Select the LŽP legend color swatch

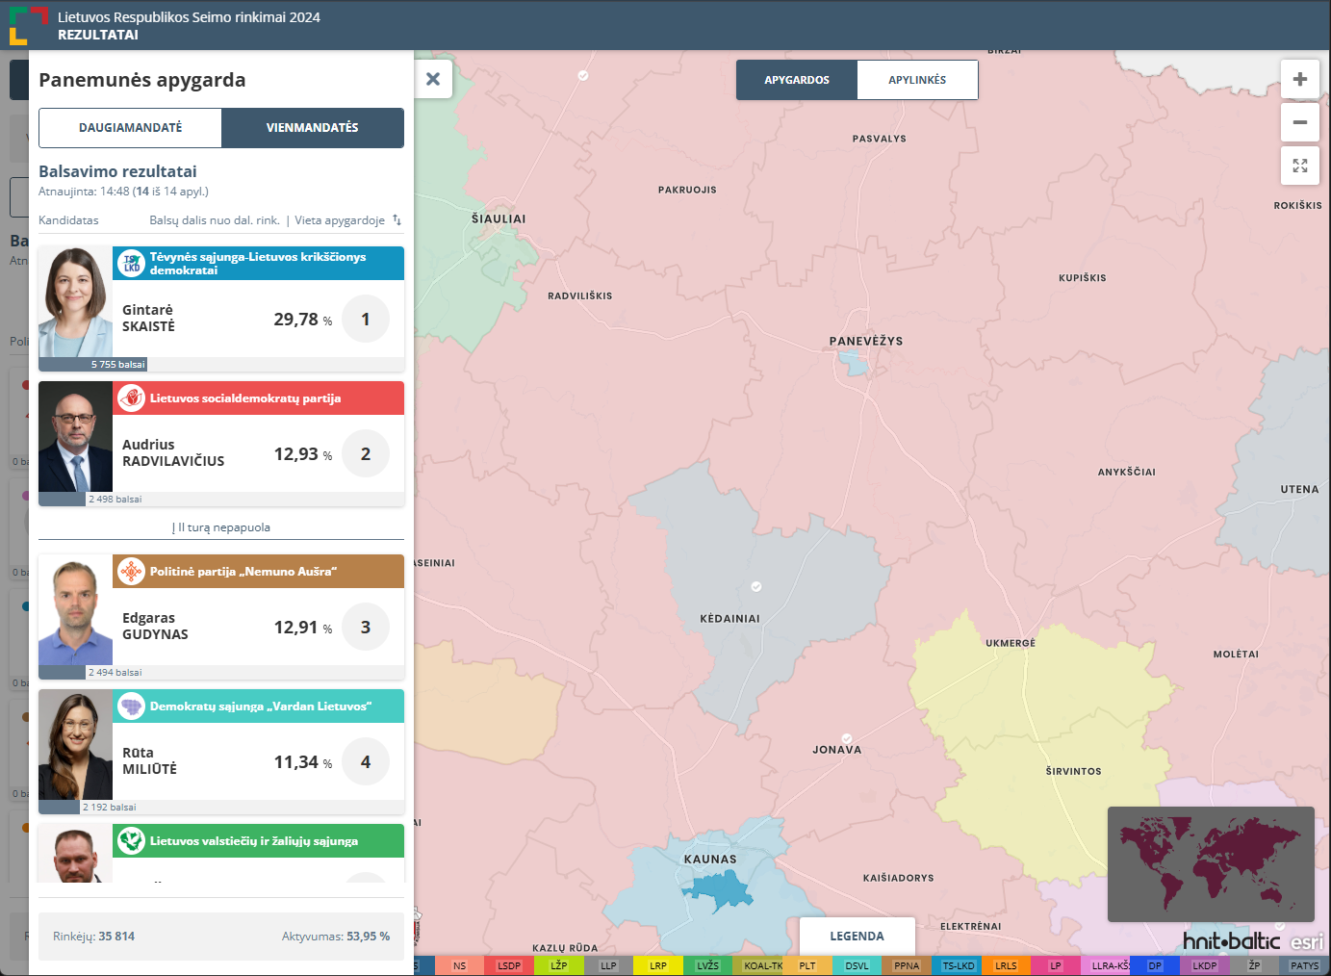click(559, 965)
